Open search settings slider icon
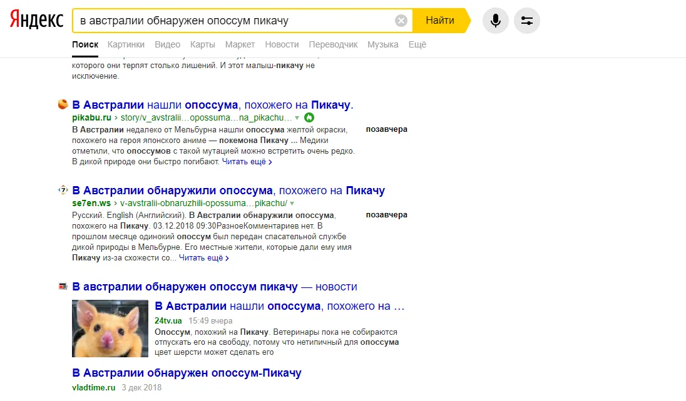The width and height of the screenshot is (686, 401). (x=527, y=21)
